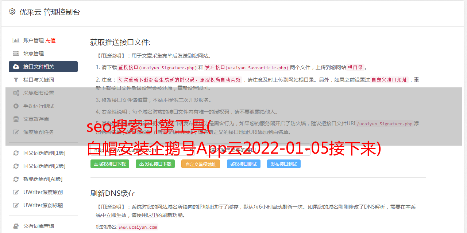Click the orange 自定义鉴权地址 button
The height and width of the screenshot is (233, 467).
click(201, 164)
